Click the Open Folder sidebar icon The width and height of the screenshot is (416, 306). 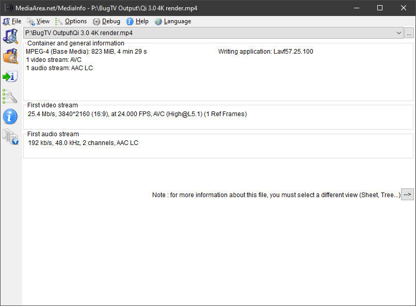click(x=10, y=56)
